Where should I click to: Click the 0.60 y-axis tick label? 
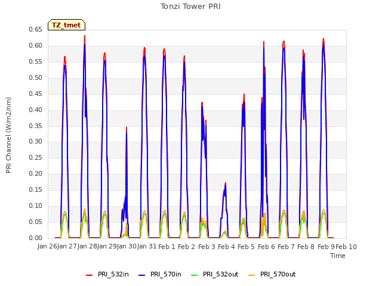point(35,45)
